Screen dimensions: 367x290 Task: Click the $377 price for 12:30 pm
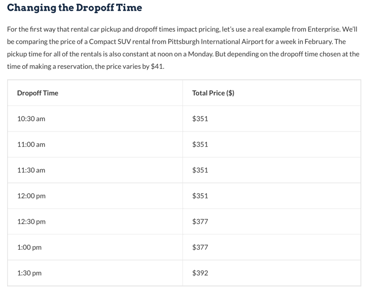pyautogui.click(x=200, y=222)
